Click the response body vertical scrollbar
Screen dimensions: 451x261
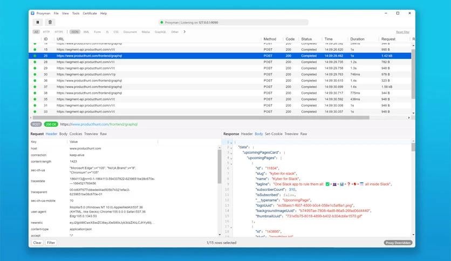(413, 147)
